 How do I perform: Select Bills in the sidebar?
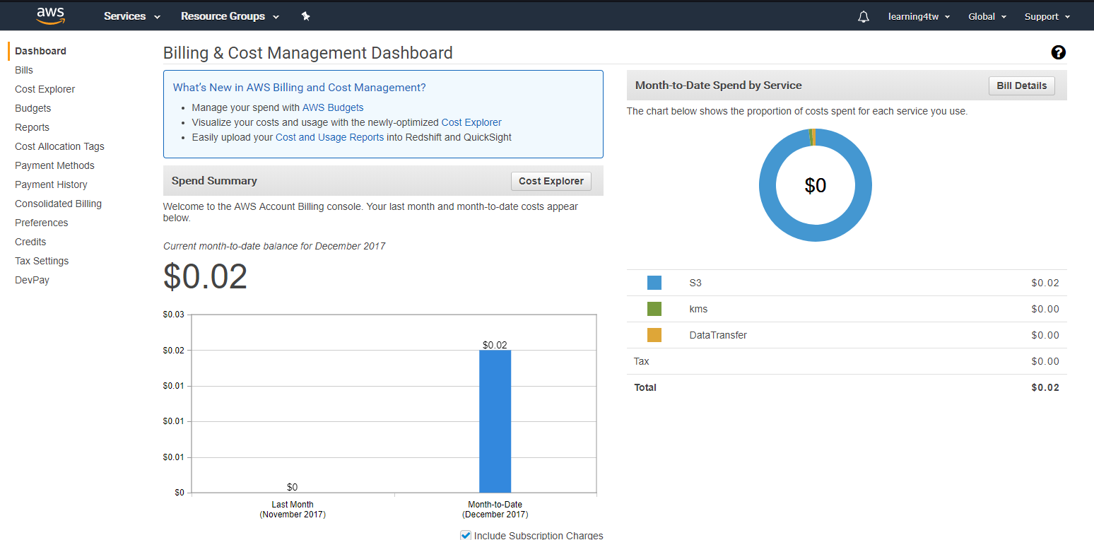pyautogui.click(x=24, y=70)
